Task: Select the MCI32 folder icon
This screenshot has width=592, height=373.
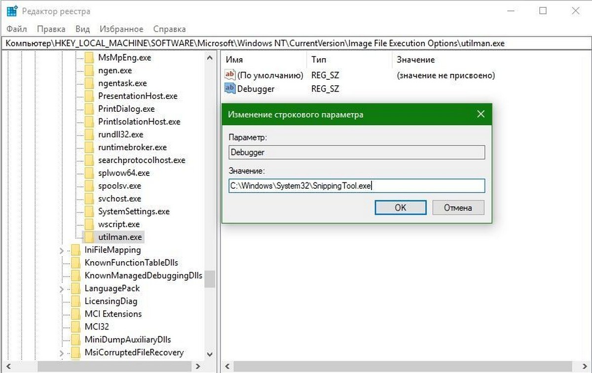Action: [75, 327]
